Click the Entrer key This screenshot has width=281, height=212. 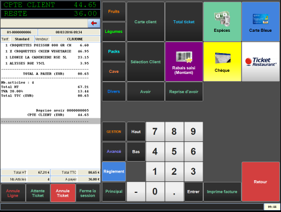[x=193, y=192]
